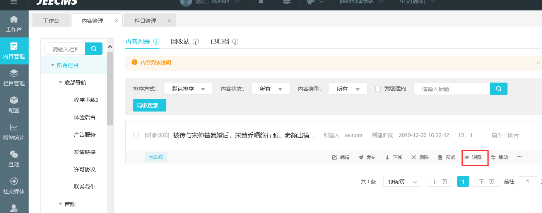Click the title search magnifier button

(499, 89)
